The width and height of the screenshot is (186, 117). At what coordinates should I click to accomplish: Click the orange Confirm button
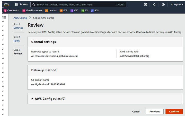(174, 112)
